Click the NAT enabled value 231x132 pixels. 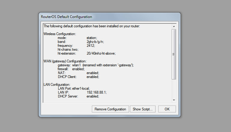pos(93,73)
